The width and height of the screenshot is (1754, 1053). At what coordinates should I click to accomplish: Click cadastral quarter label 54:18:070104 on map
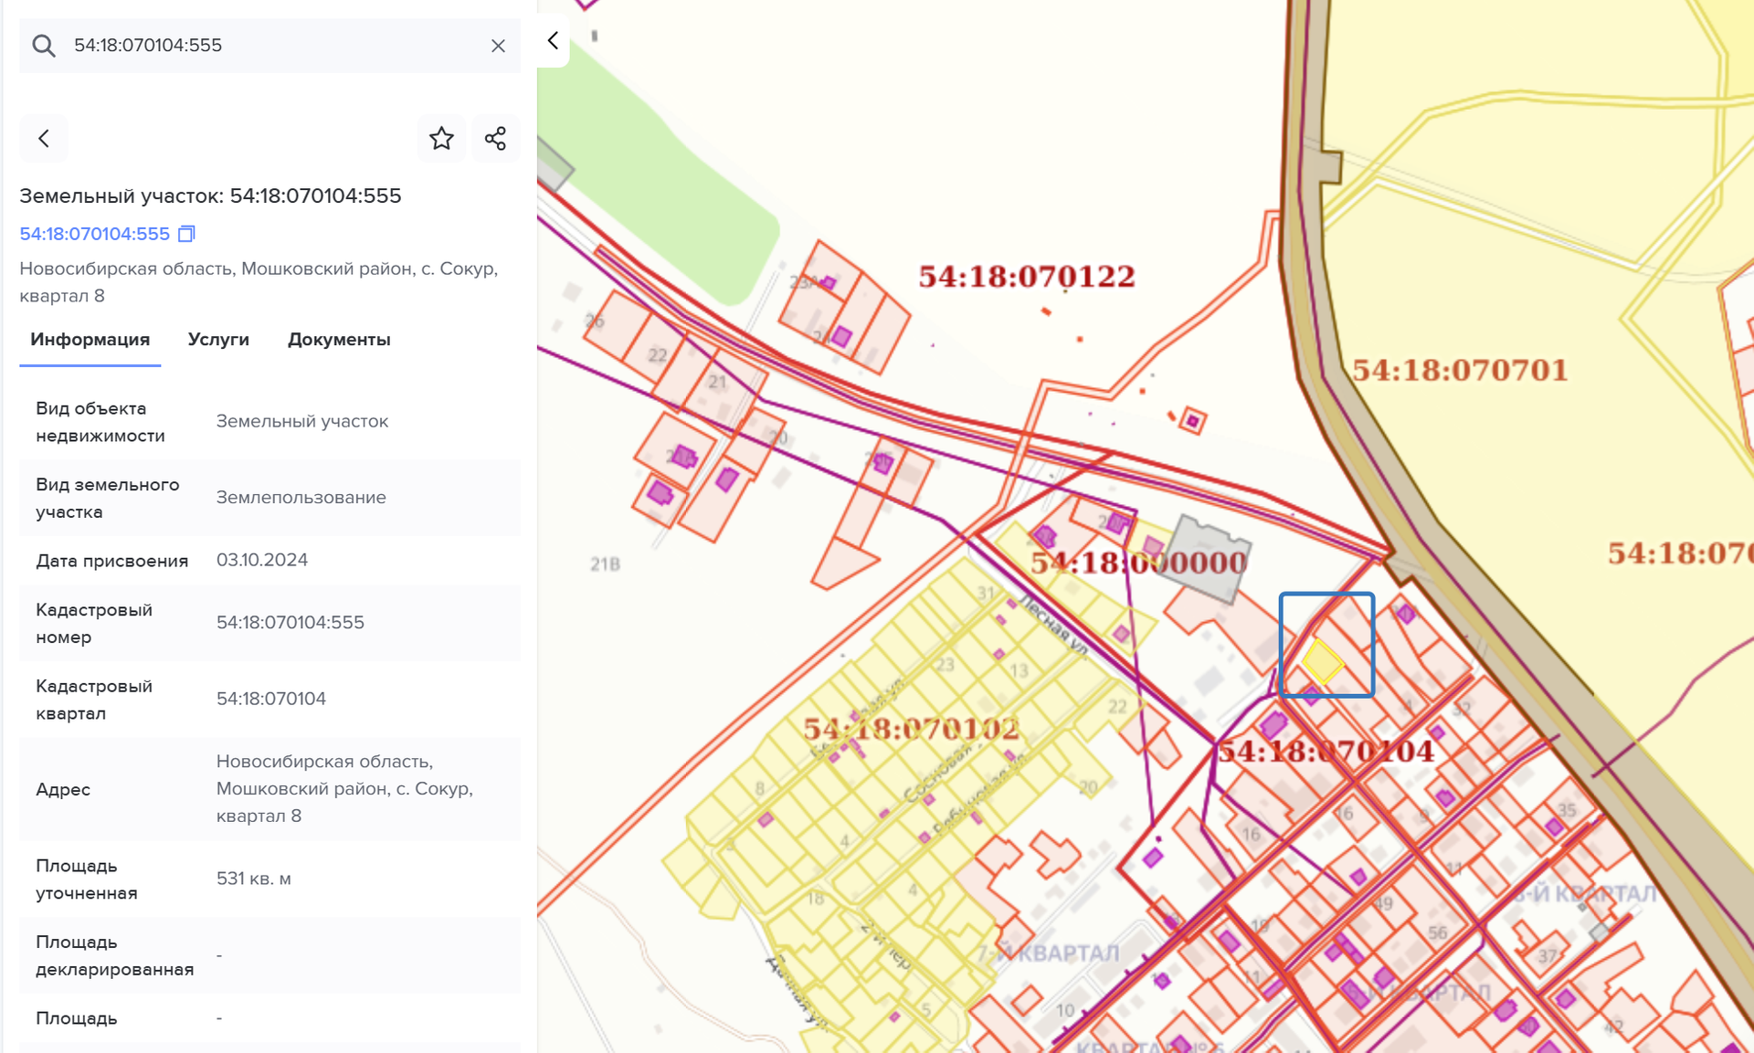[x=1326, y=752]
